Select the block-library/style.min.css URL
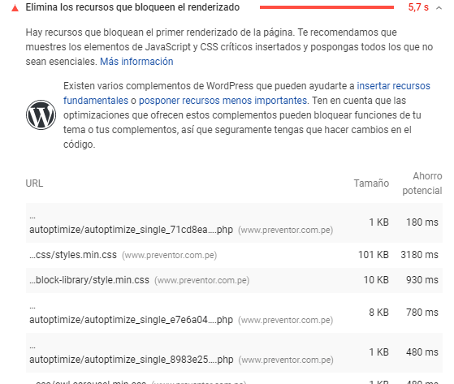This screenshot has width=454, height=384. click(89, 280)
